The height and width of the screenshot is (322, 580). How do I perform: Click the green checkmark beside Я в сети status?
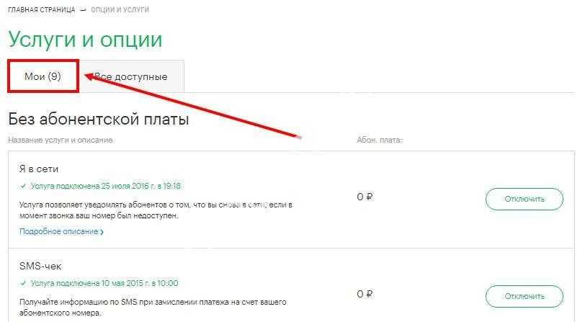click(x=23, y=185)
